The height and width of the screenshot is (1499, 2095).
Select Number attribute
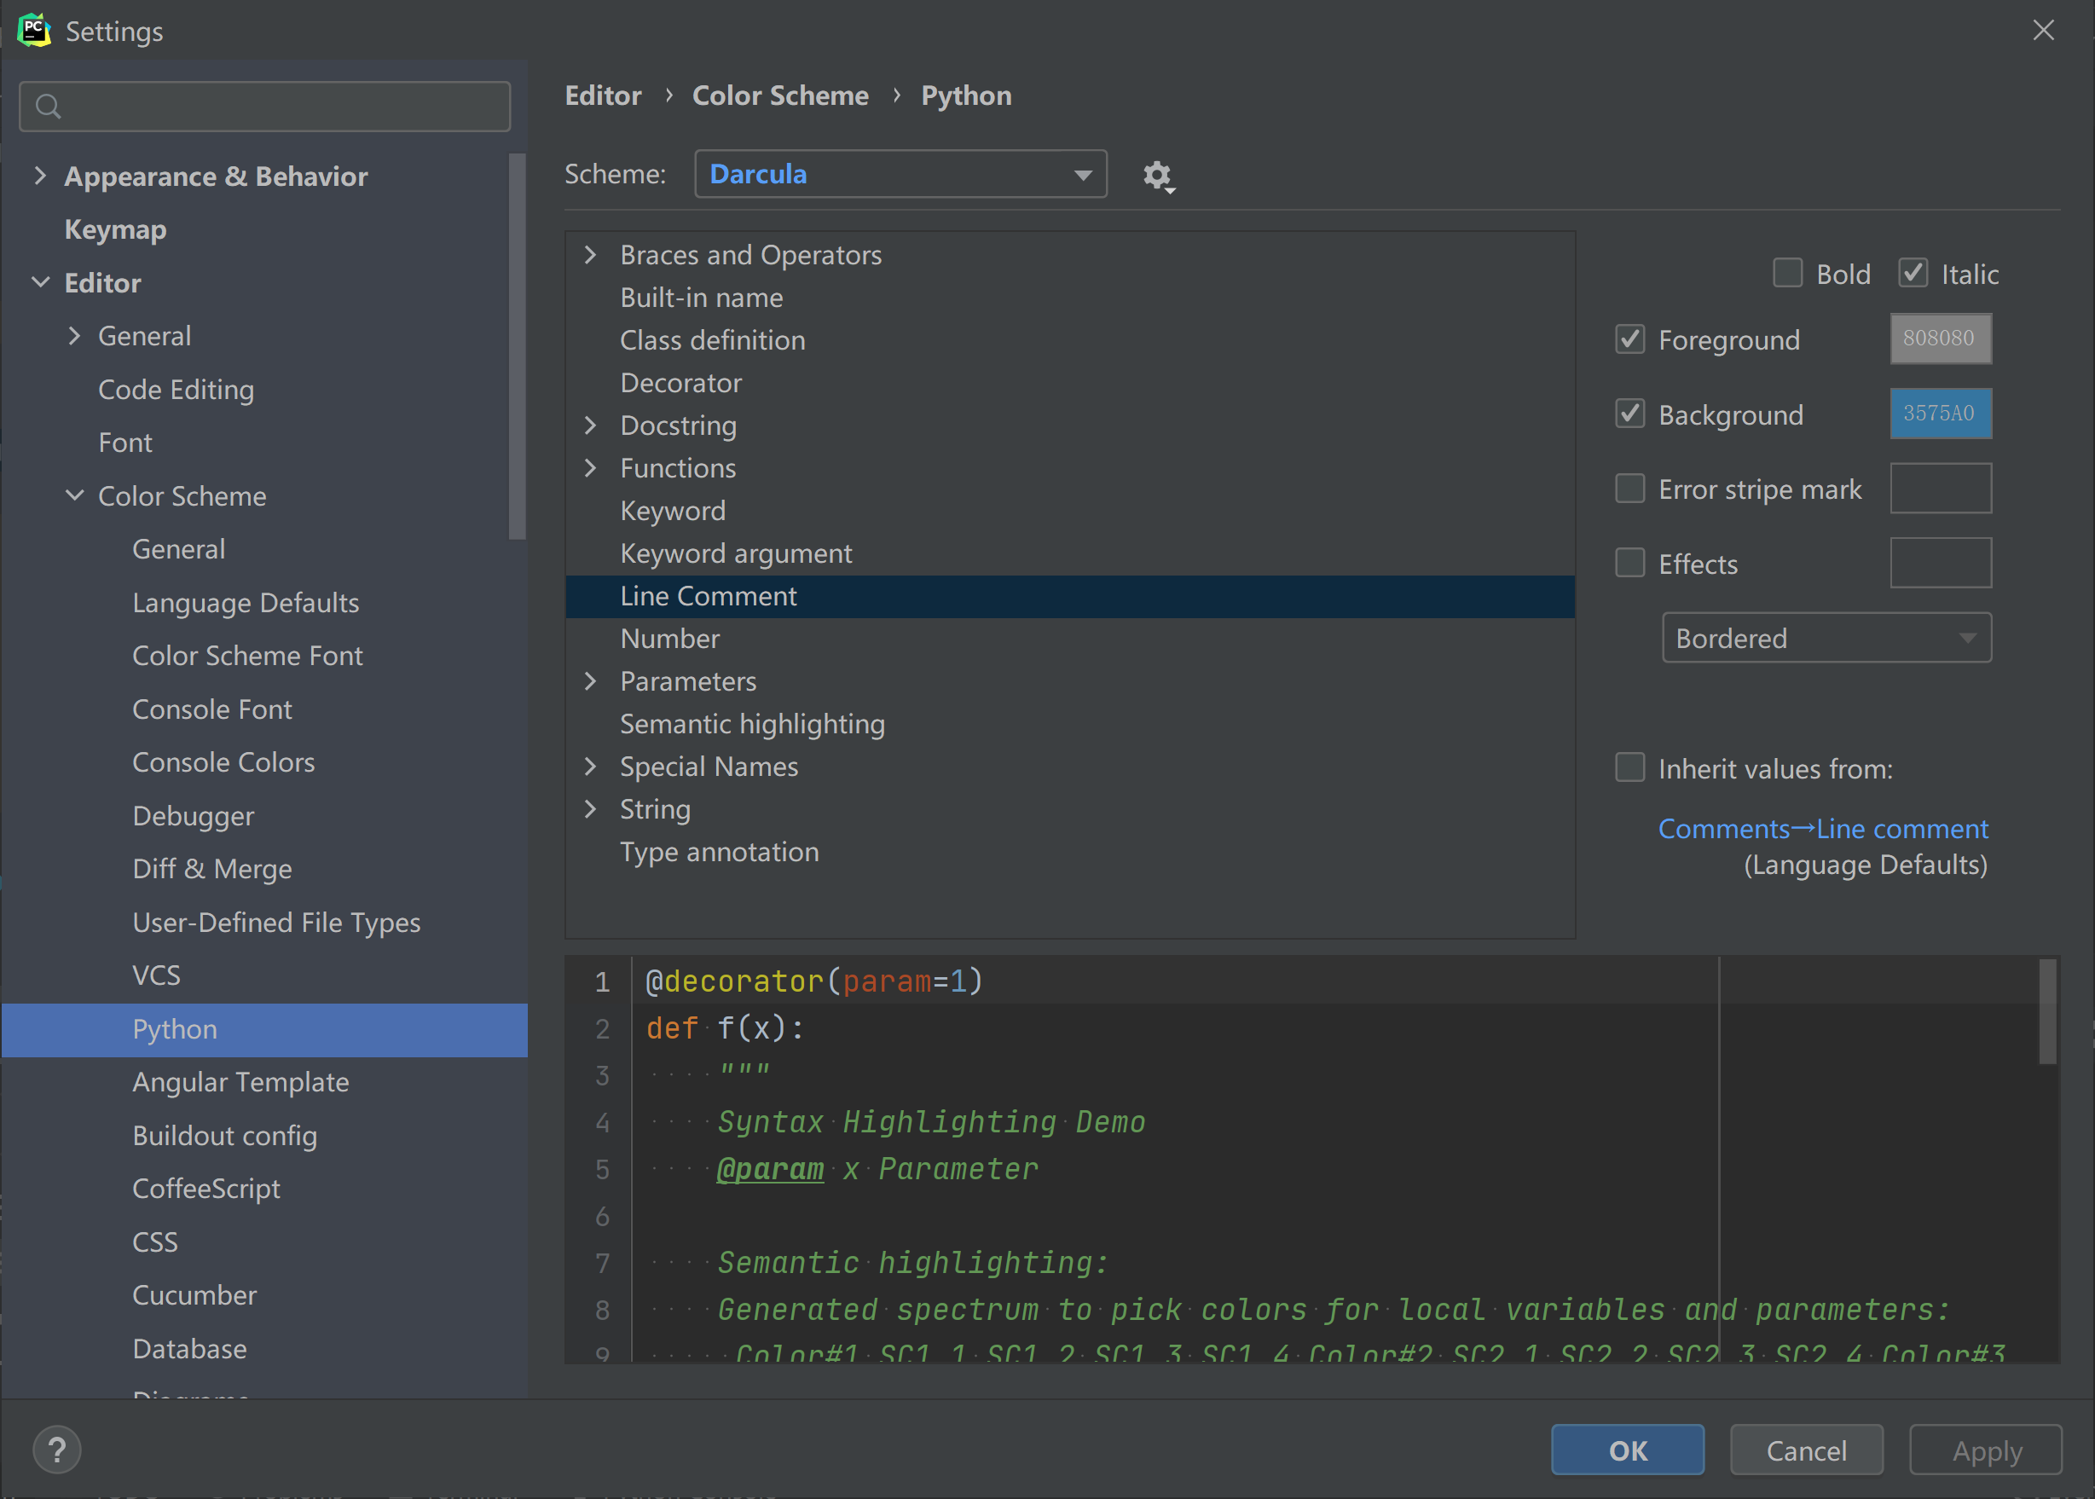pyautogui.click(x=669, y=639)
